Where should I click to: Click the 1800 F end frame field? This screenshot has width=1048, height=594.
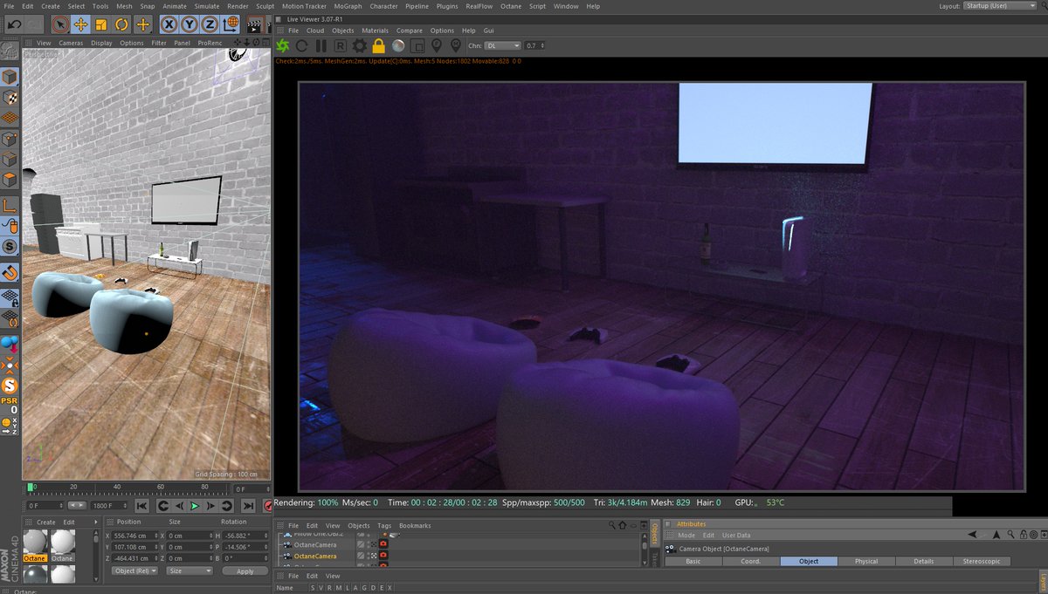pyautogui.click(x=107, y=506)
